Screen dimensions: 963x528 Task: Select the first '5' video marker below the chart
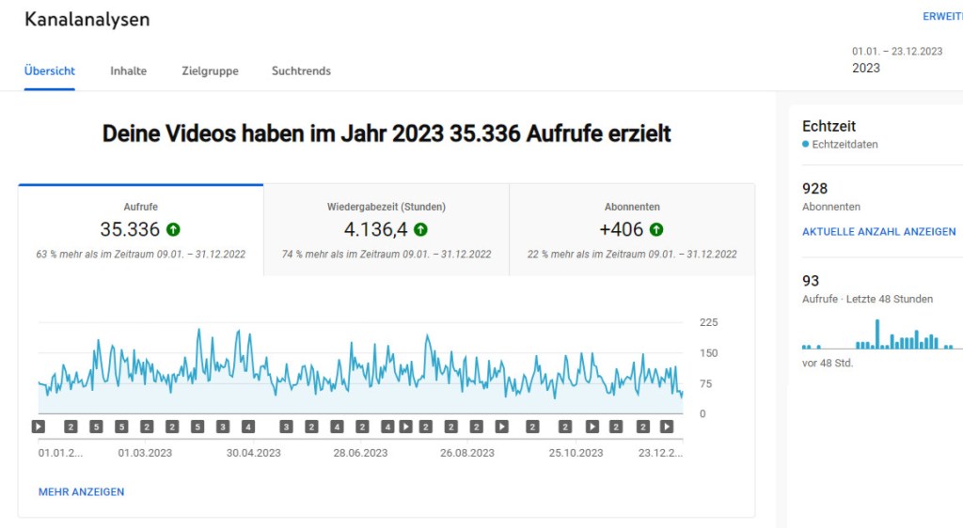(96, 427)
